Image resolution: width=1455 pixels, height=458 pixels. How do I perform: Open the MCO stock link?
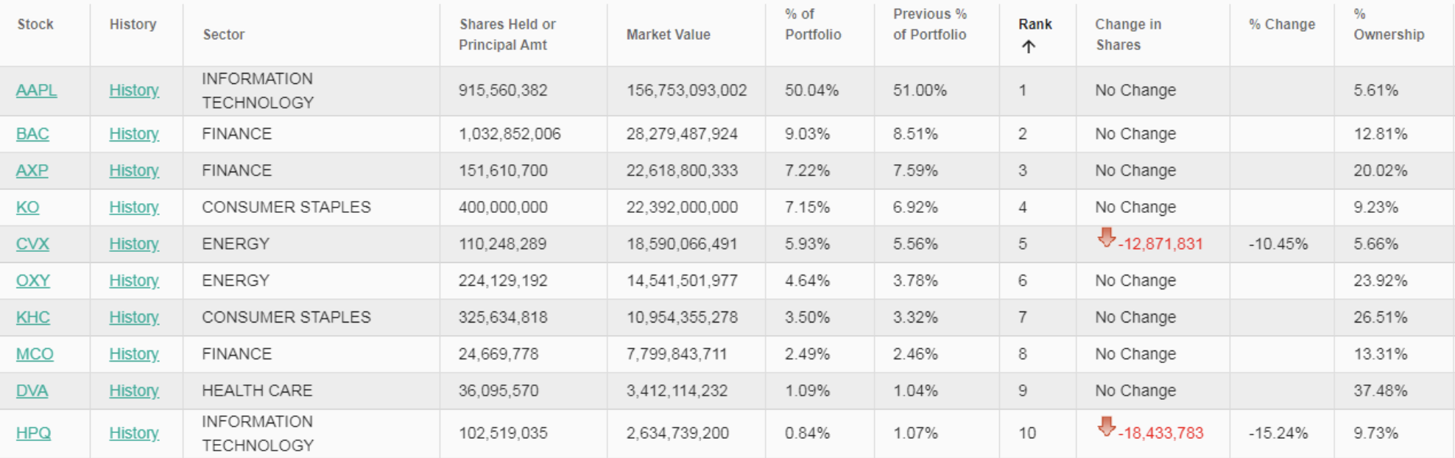(x=35, y=354)
